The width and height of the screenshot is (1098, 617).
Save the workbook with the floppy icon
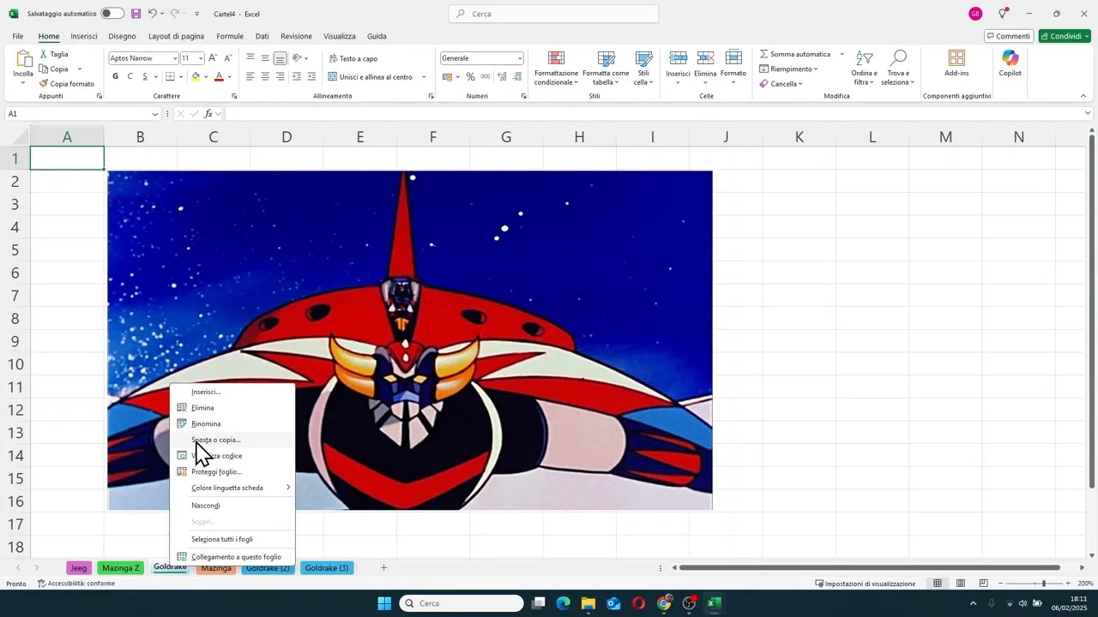[x=136, y=14]
